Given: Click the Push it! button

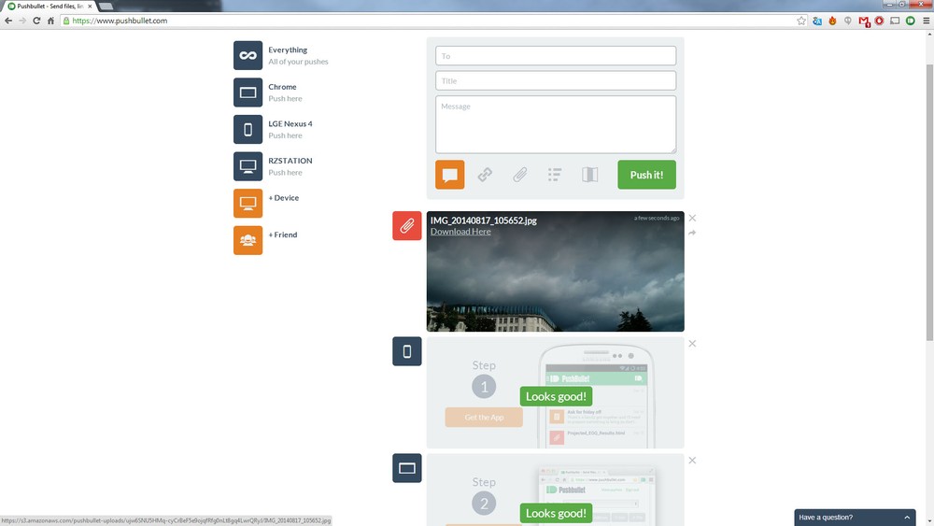Looking at the screenshot, I should tap(646, 175).
